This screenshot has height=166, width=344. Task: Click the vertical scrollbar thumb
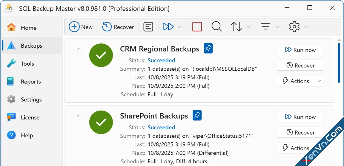[x=339, y=62]
